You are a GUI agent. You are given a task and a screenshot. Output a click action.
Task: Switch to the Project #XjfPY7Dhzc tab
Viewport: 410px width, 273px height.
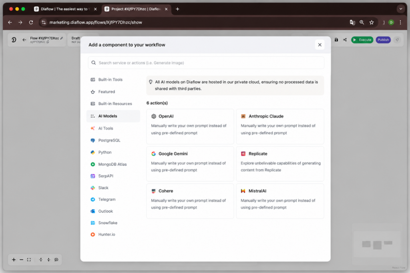pos(136,9)
